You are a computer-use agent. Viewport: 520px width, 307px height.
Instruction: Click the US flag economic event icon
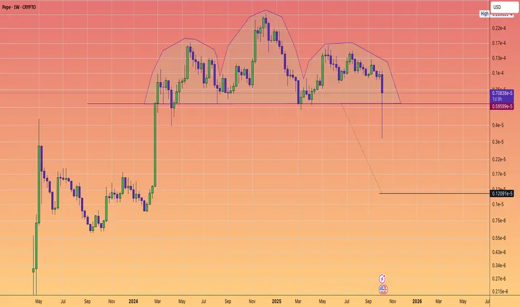click(383, 289)
